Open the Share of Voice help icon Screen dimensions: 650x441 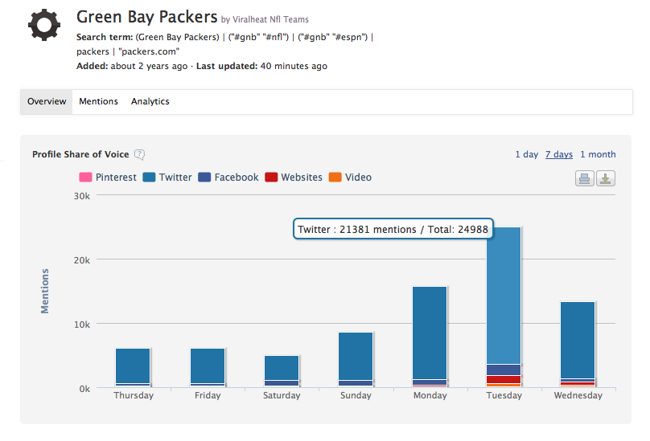(x=139, y=154)
